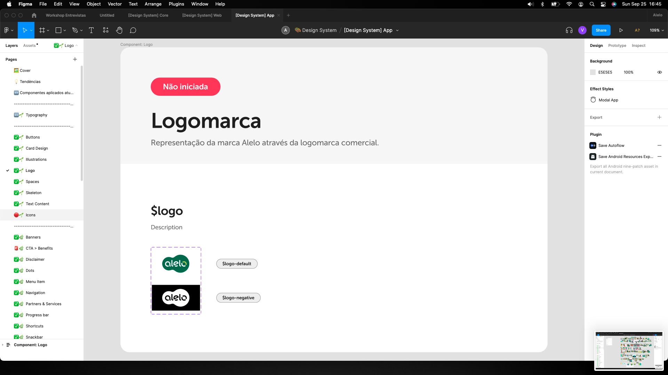Start the presentation play button
This screenshot has height=375, width=668.
(x=621, y=30)
